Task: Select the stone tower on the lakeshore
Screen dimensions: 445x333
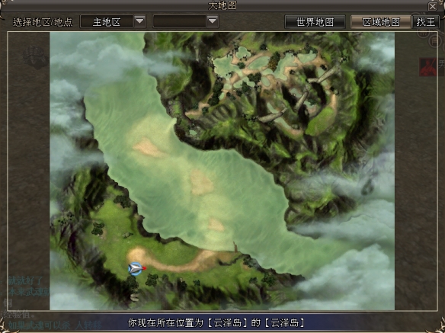Action: [235, 246]
